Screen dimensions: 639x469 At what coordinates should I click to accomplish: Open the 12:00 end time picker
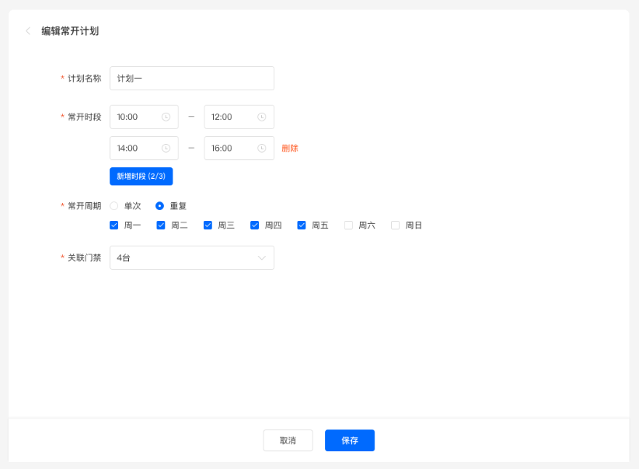pyautogui.click(x=239, y=117)
